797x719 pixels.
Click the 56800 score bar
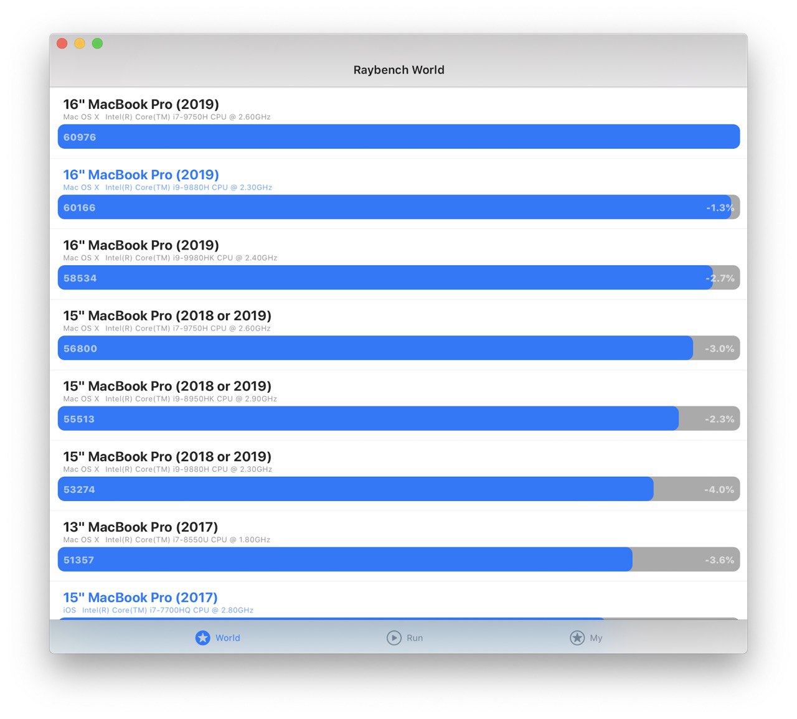398,347
